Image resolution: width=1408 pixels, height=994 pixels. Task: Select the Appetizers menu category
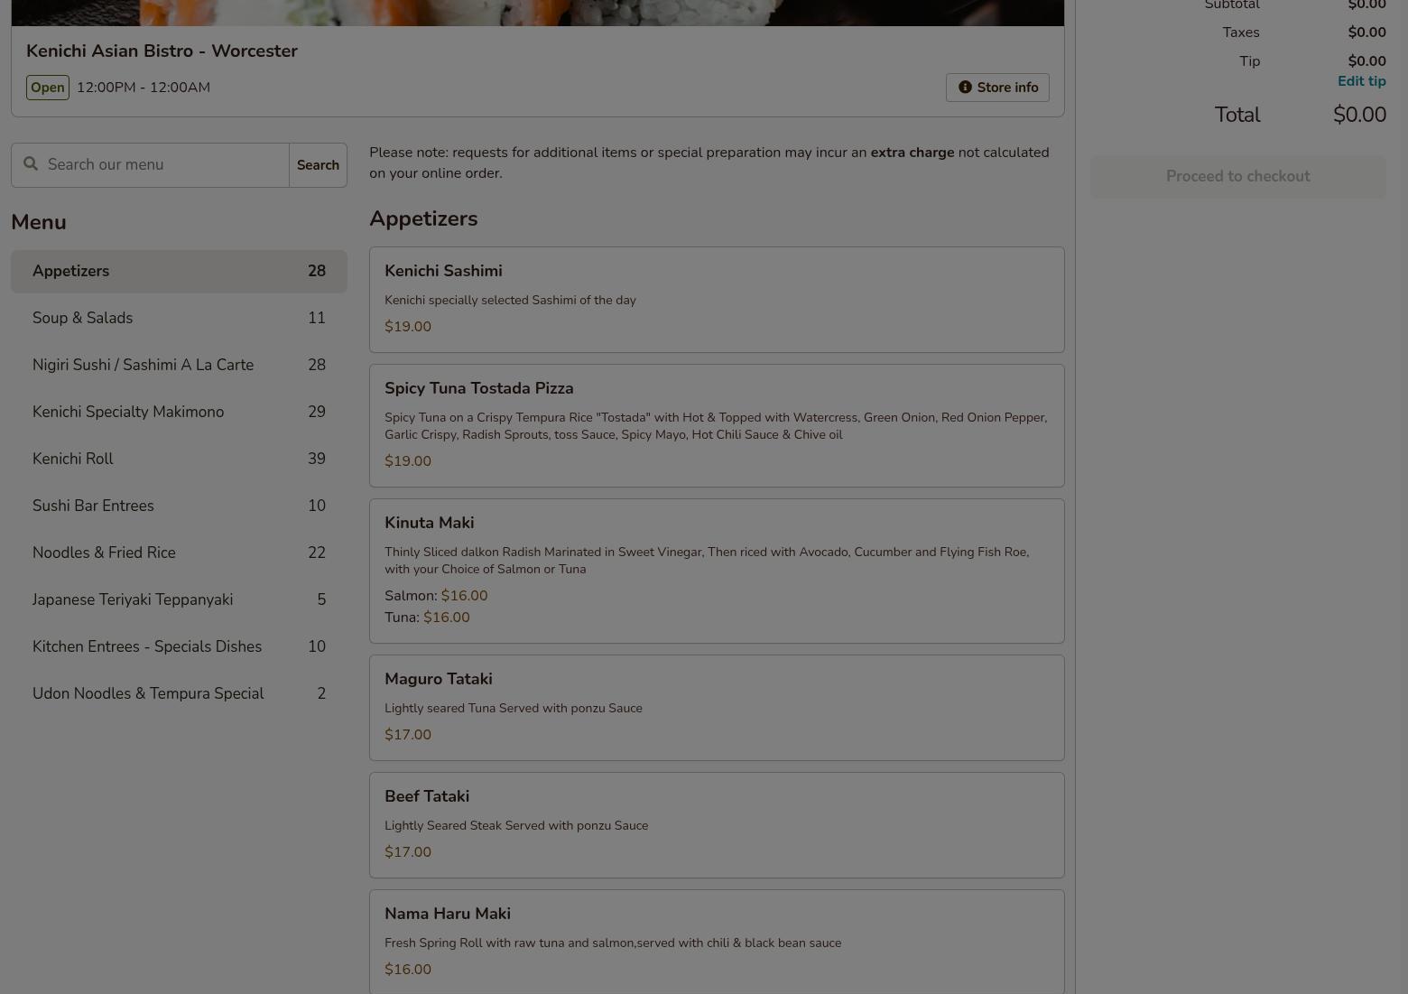tap(179, 271)
